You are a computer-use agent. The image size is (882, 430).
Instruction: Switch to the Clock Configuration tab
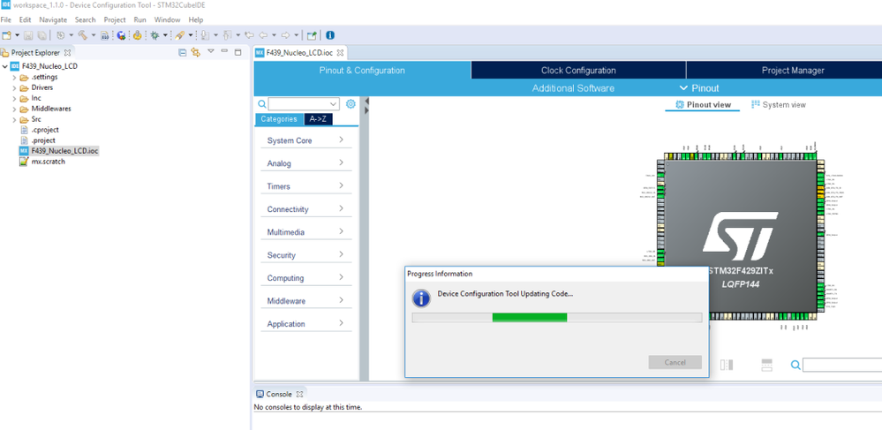pyautogui.click(x=578, y=71)
